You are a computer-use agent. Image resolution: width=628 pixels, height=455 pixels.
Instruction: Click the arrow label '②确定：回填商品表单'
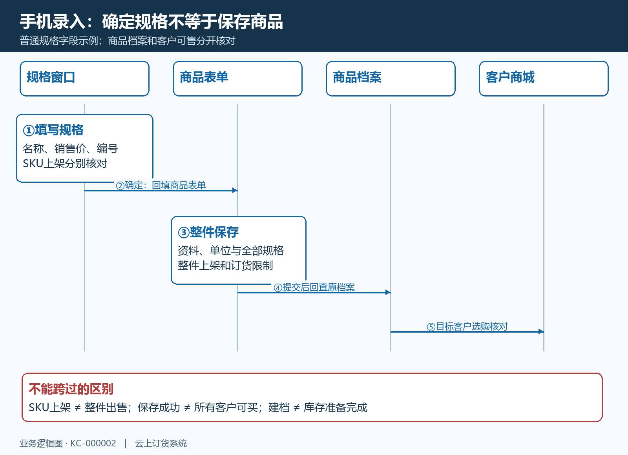(161, 185)
